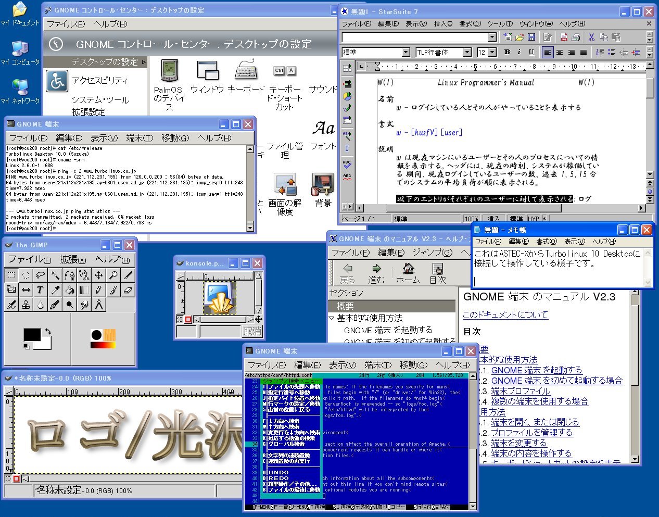
Task: Select the Free Select lasso tool in GIMP
Action: pos(40,275)
